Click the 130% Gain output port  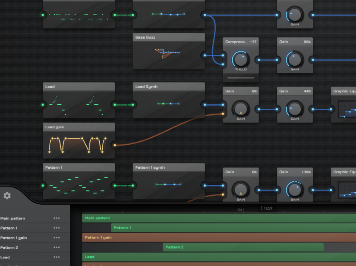313,190
